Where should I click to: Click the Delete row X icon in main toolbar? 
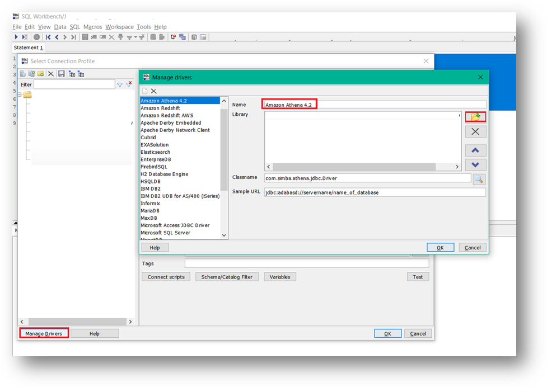click(111, 37)
